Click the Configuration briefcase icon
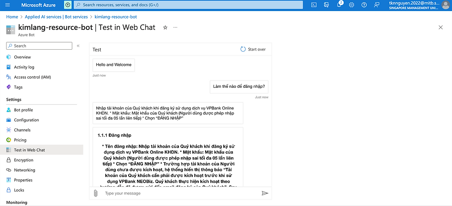 pyautogui.click(x=9, y=120)
